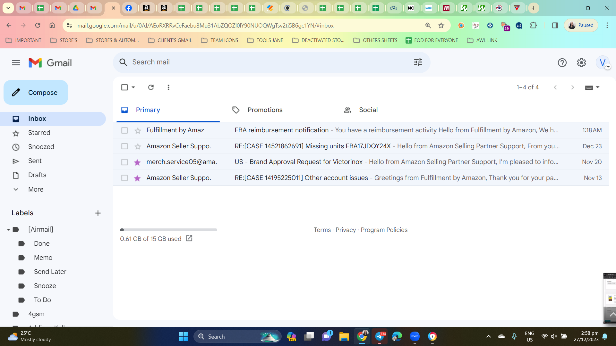Open File Explorer from taskbar
Image resolution: width=616 pixels, height=346 pixels.
click(344, 336)
